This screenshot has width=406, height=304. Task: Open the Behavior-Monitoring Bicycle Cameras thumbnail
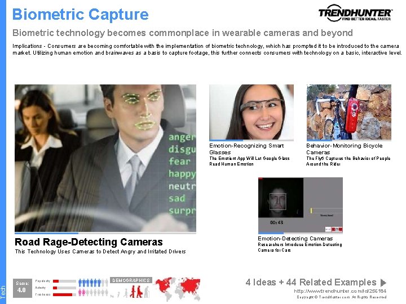pyautogui.click(x=349, y=112)
